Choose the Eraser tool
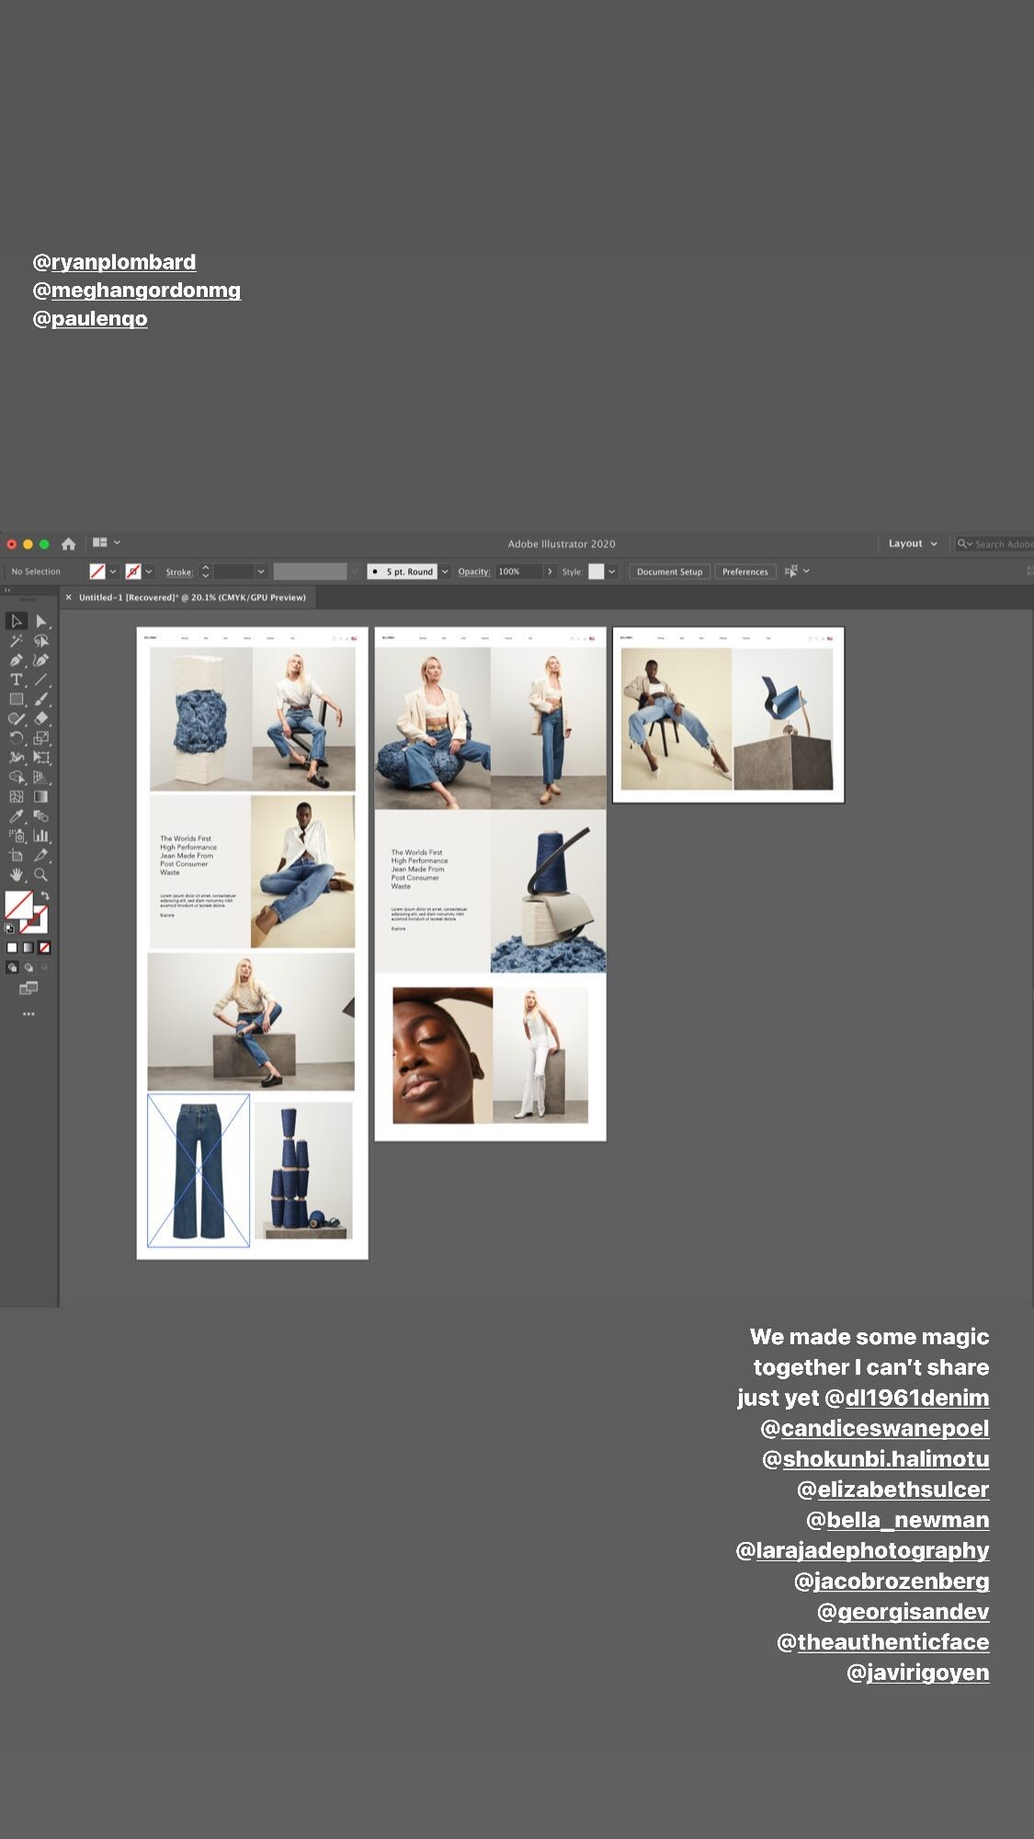The image size is (1034, 1839). pos(40,719)
